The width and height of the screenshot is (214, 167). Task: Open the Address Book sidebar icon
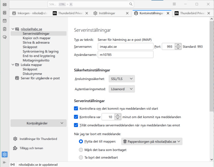pyautogui.click(x=5, y=13)
